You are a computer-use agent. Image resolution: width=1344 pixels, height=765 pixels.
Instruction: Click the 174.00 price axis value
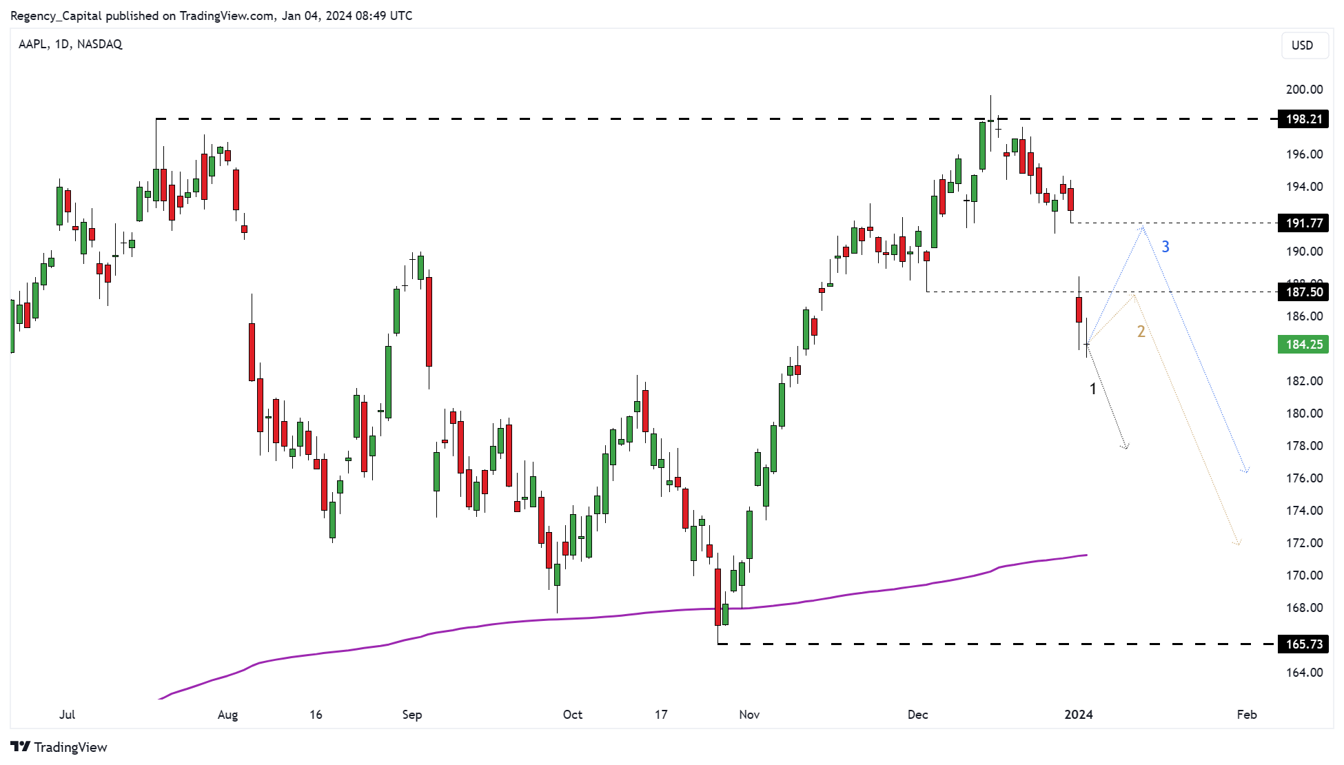tap(1304, 511)
